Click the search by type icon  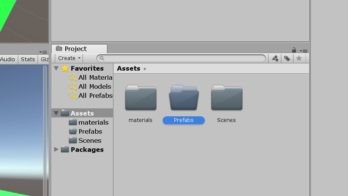pos(275,58)
